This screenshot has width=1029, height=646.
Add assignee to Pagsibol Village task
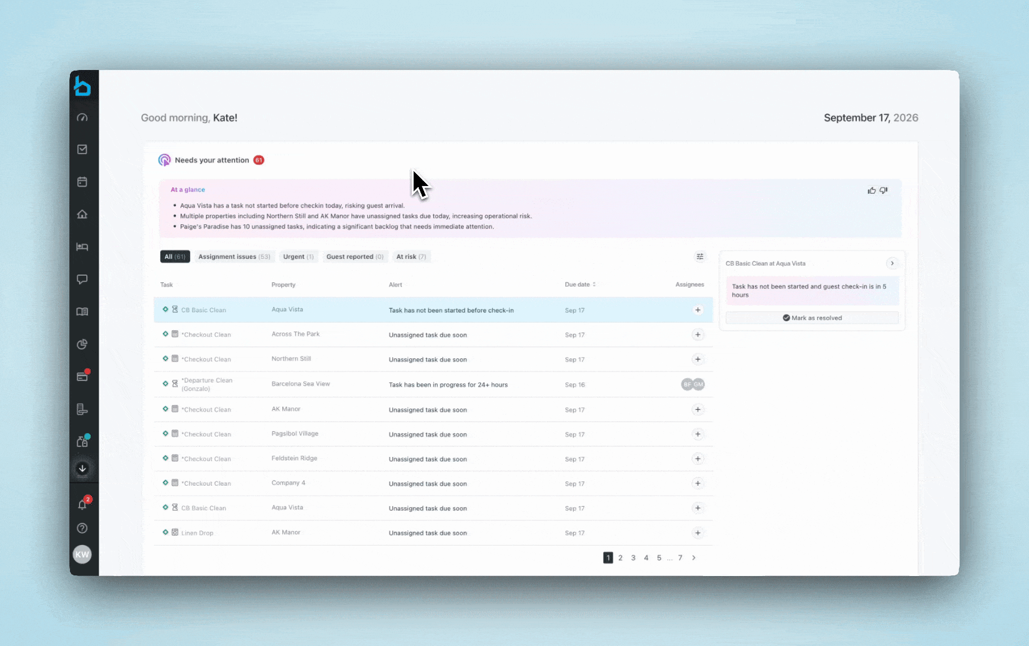[x=698, y=434]
